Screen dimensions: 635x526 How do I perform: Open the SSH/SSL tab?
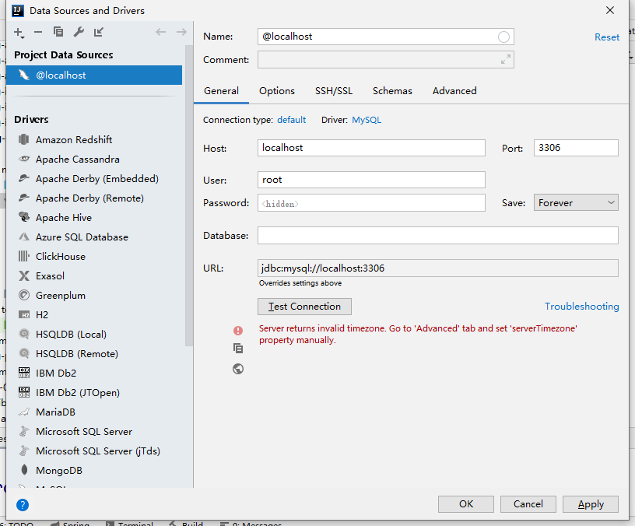(334, 91)
